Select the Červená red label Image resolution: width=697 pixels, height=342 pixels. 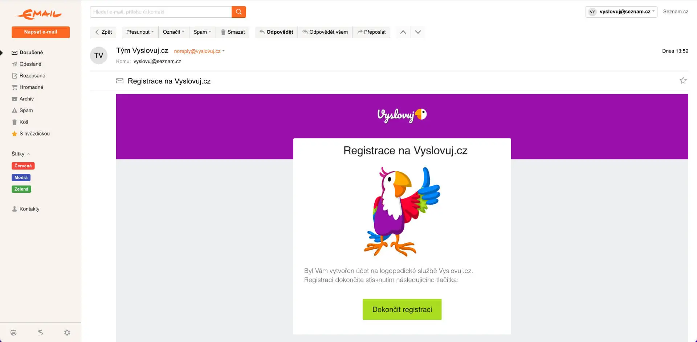pos(23,166)
